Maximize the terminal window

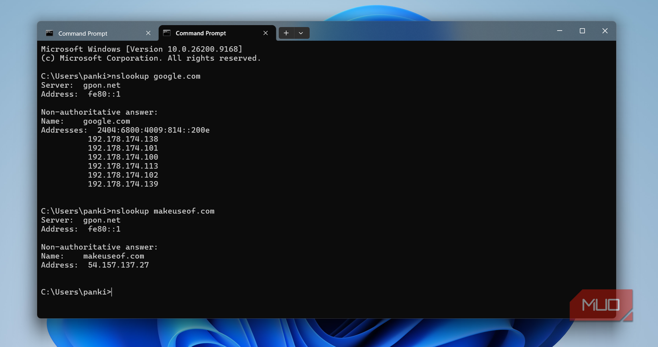click(x=582, y=31)
